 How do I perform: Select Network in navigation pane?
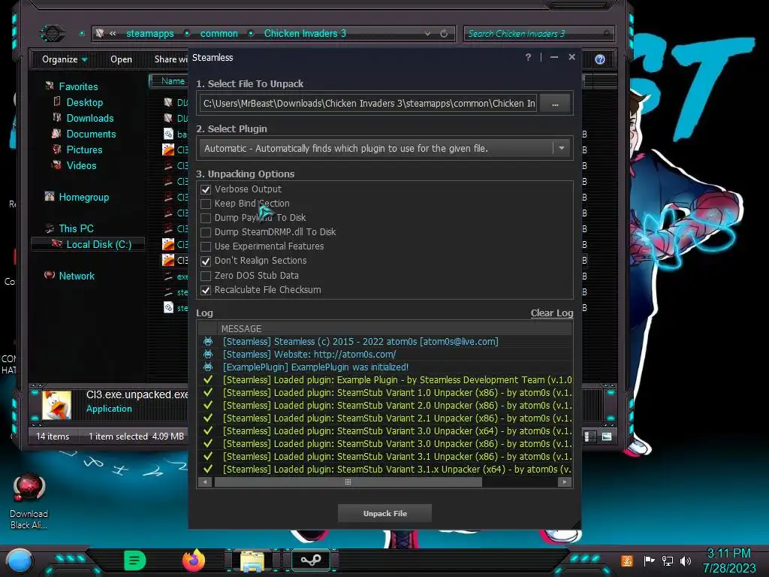click(77, 276)
